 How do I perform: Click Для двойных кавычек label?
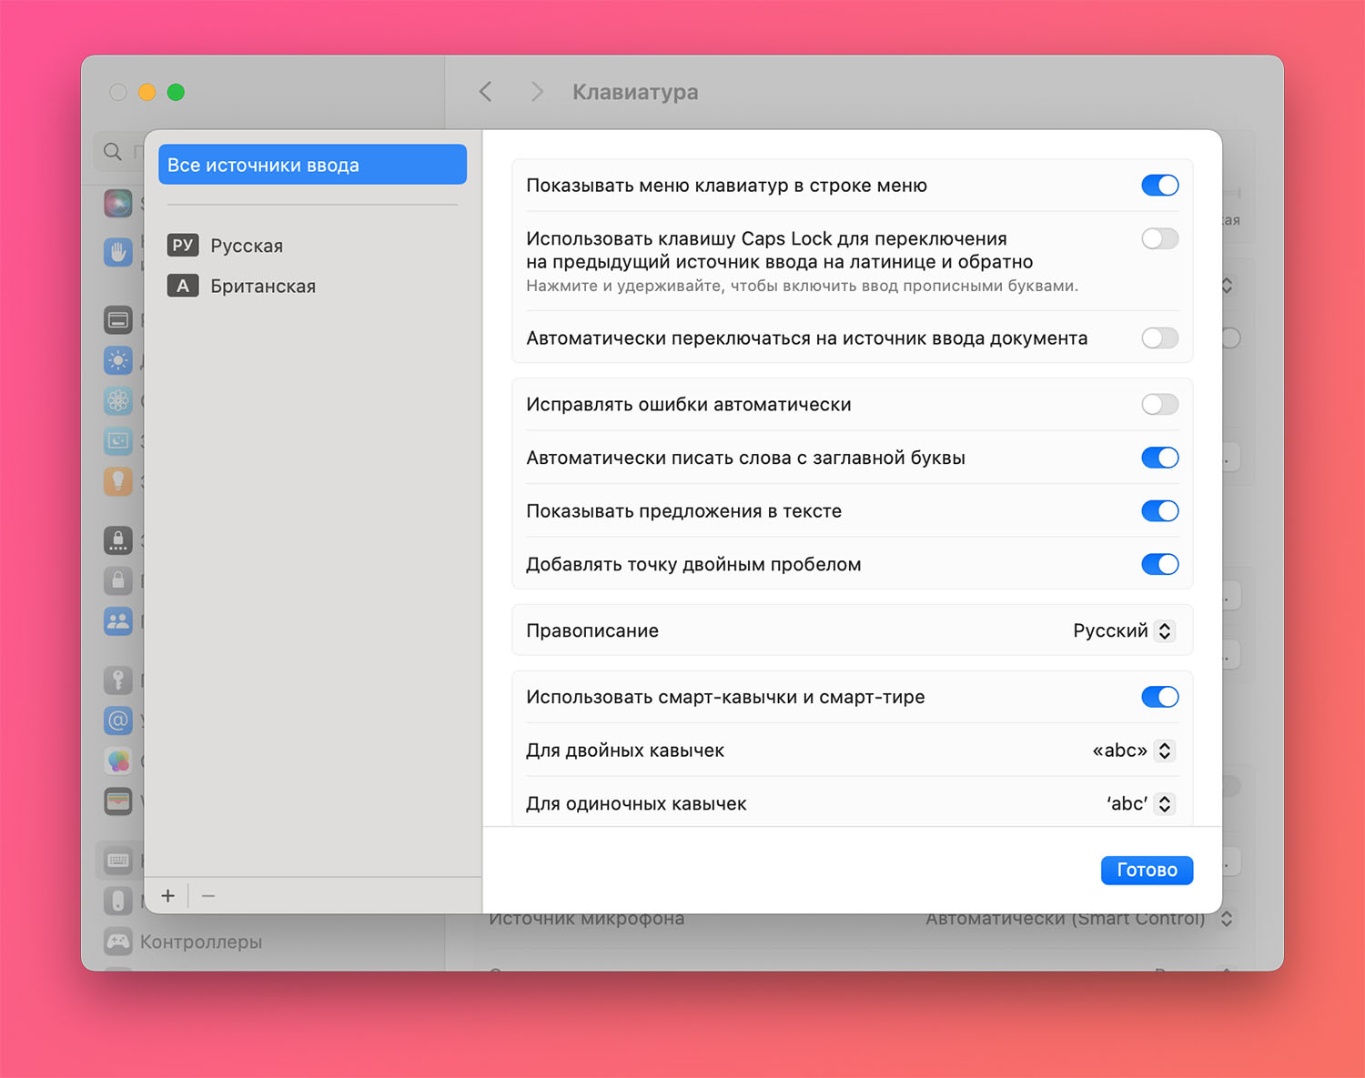pyautogui.click(x=625, y=751)
